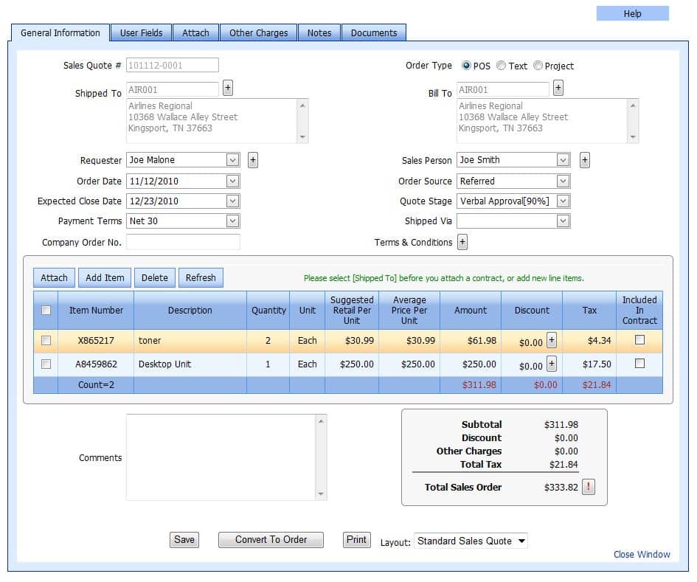Toggle Included In Contract for toner
This screenshot has height=582, width=697.
[x=639, y=340]
